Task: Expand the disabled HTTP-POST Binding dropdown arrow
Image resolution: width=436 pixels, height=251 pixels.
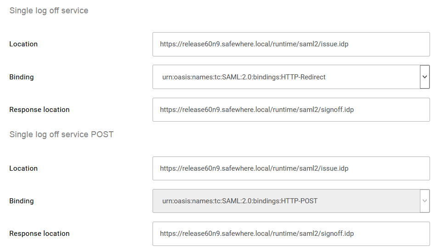Action: pos(425,201)
